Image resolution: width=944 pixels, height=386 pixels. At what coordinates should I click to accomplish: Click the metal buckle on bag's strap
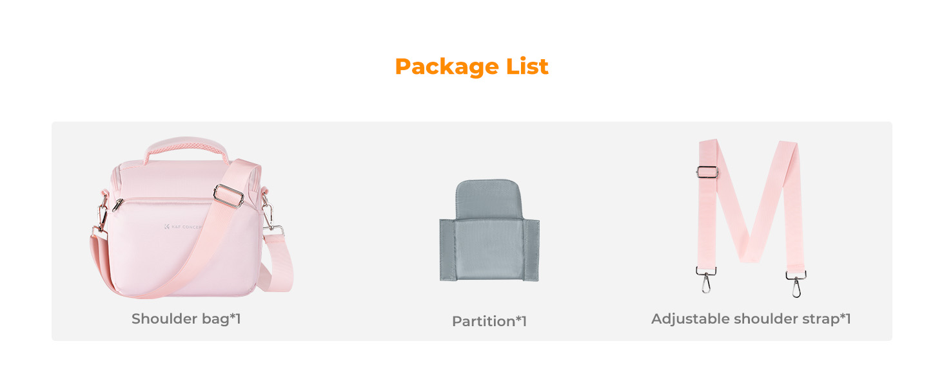228,194
